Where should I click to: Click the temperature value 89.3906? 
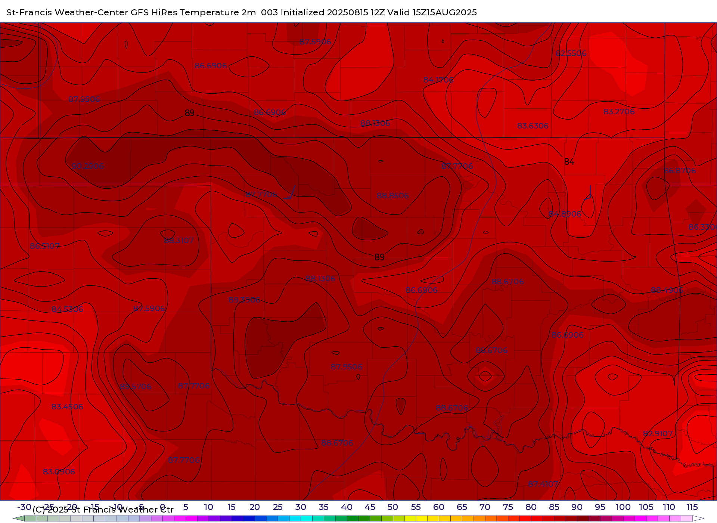point(244,300)
